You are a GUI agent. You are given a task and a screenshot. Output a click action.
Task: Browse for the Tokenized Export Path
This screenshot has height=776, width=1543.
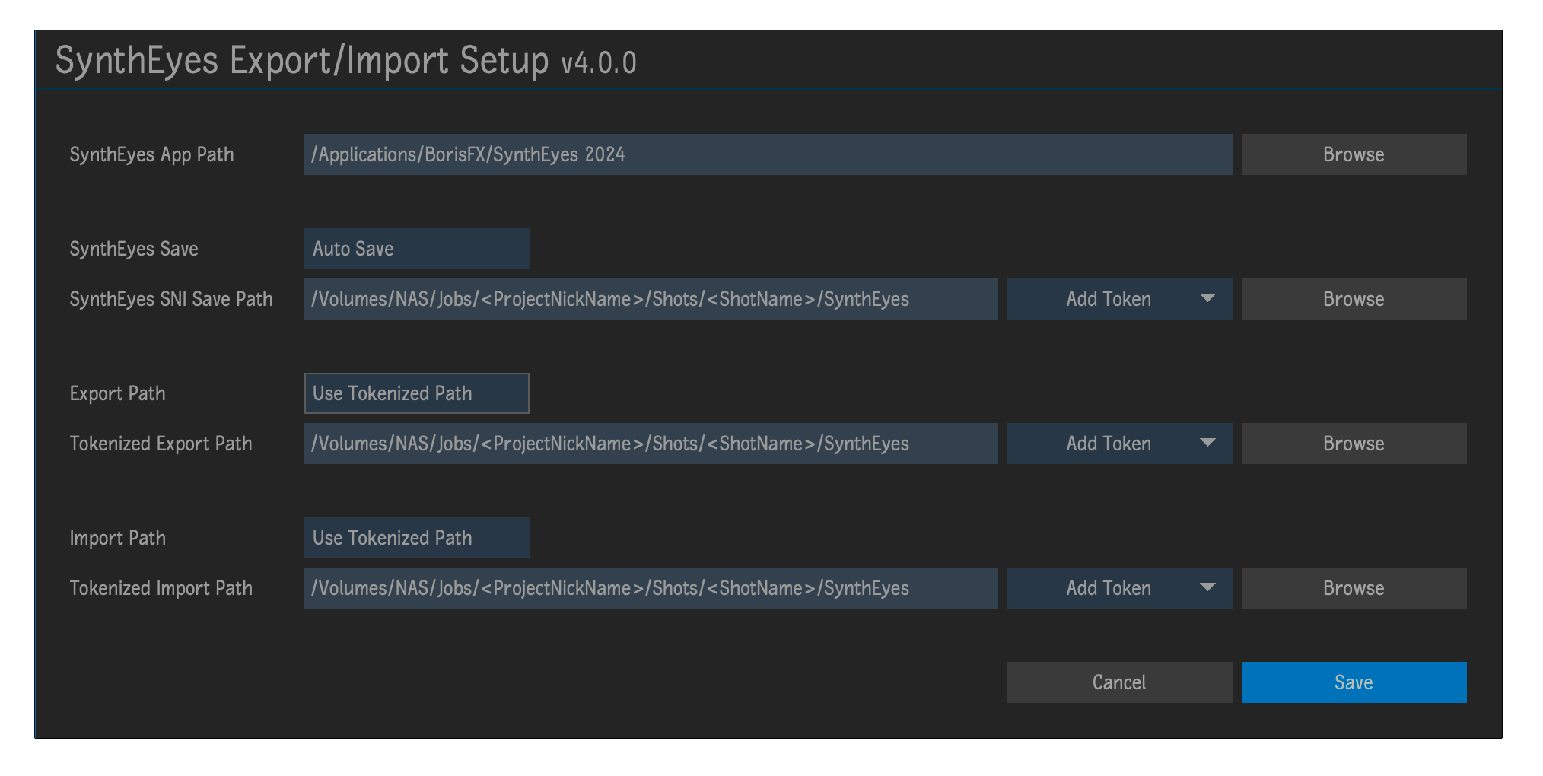[1353, 443]
